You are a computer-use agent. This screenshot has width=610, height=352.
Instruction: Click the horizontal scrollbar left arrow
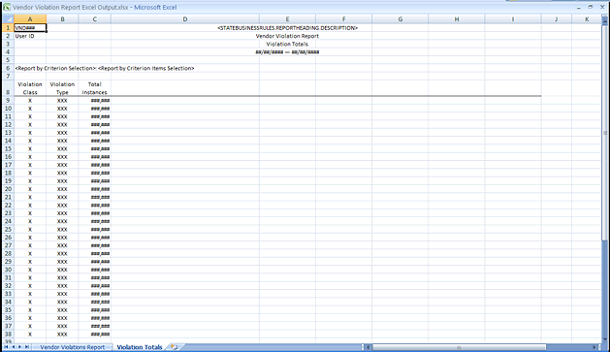coord(368,347)
